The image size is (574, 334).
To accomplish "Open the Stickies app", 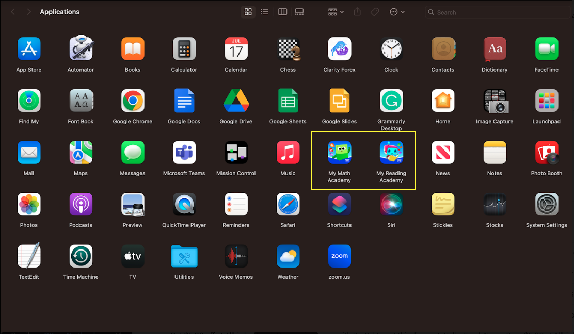I will tap(443, 204).
